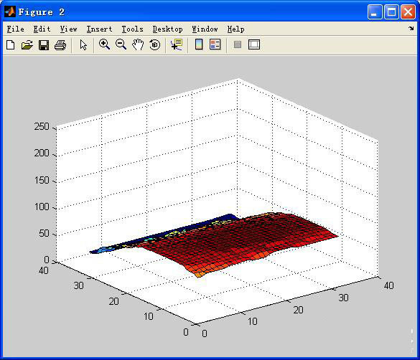Save the figure using the floppy icon
This screenshot has height=360, width=420.
coord(44,44)
